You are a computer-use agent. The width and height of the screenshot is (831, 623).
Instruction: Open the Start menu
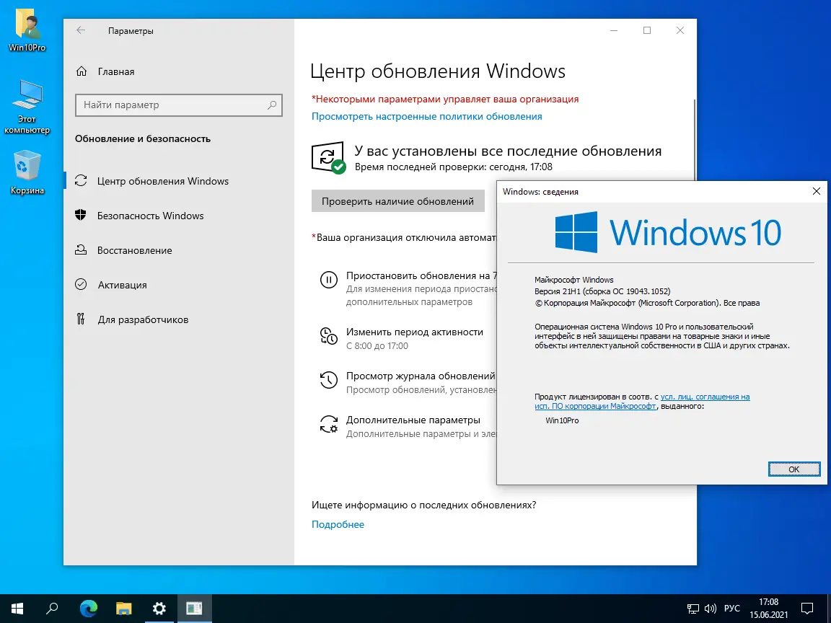click(x=16, y=609)
